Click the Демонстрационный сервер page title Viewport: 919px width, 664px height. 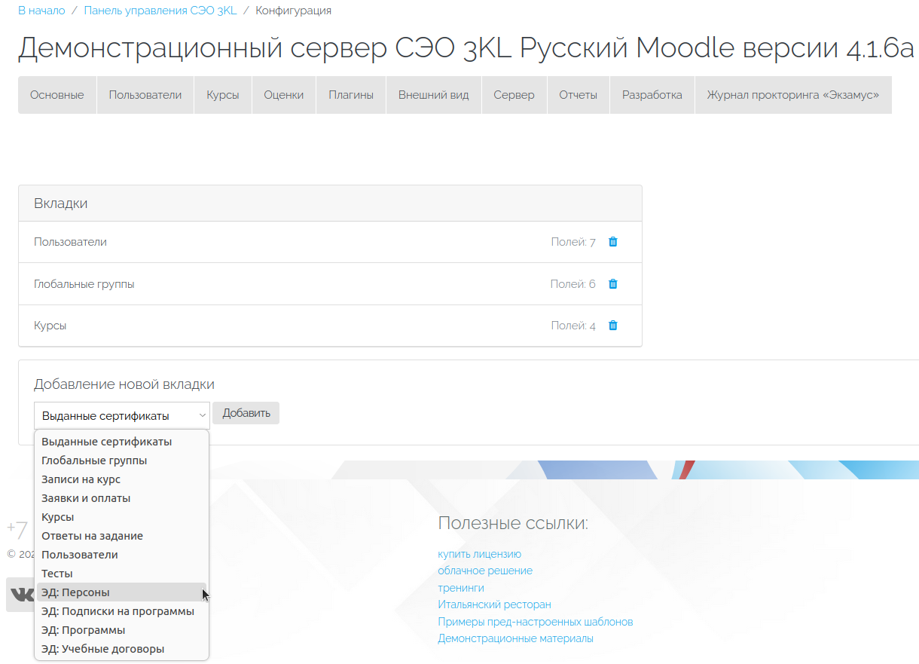point(467,47)
